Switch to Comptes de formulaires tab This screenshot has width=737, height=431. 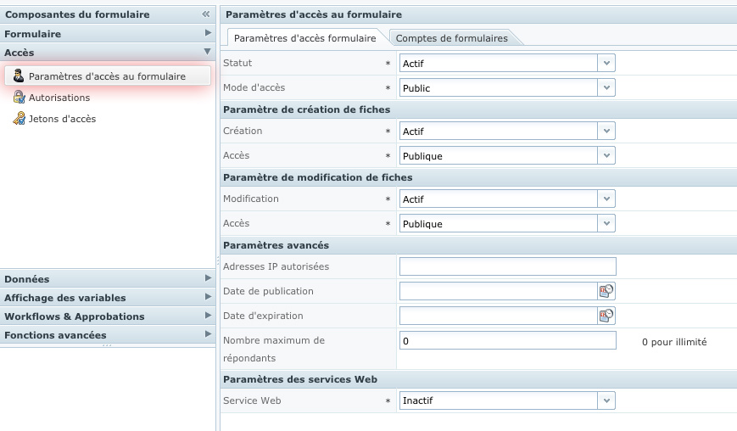[451, 38]
